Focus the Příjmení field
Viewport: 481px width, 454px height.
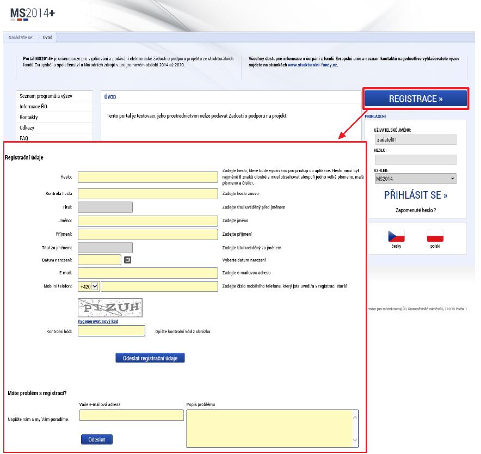148,234
